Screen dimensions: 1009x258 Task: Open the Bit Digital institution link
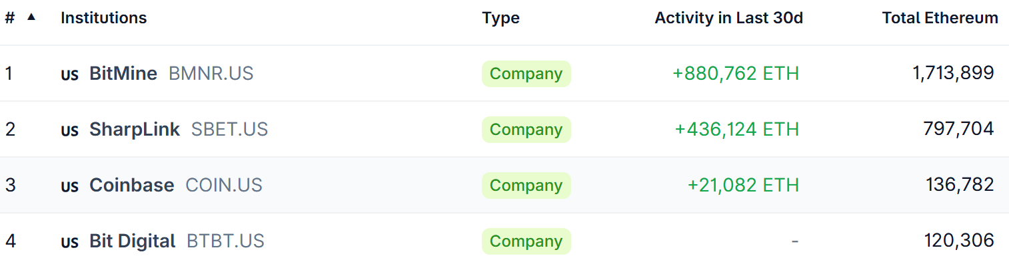pyautogui.click(x=133, y=241)
